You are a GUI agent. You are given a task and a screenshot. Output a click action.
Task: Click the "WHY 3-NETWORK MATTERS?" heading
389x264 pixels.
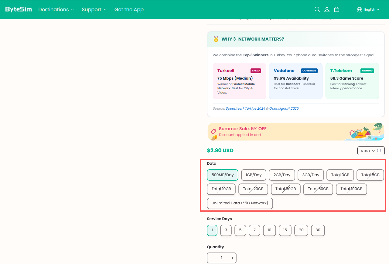pyautogui.click(x=253, y=39)
